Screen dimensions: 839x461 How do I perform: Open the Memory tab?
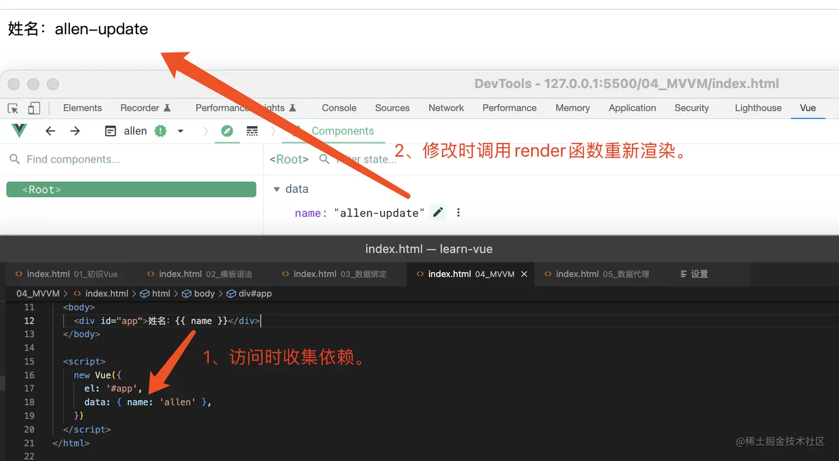click(573, 108)
